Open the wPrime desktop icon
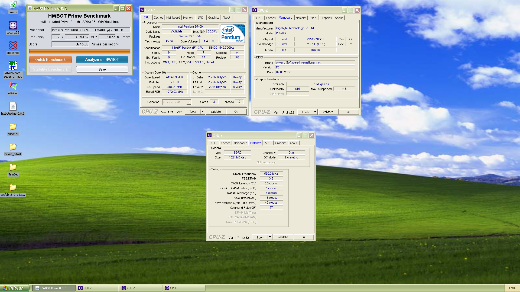The height and width of the screenshot is (292, 520). [13, 86]
